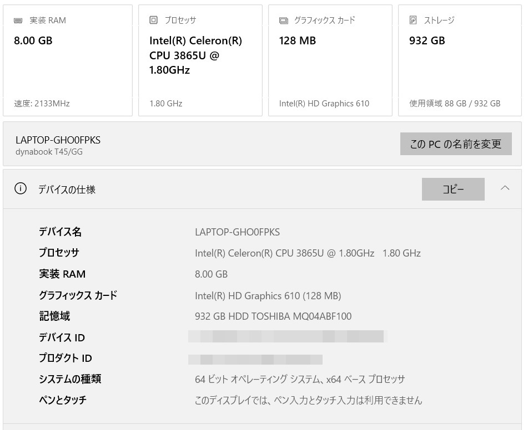Collapse the device specifications section
Screen dimensions: 528x430
505,188
